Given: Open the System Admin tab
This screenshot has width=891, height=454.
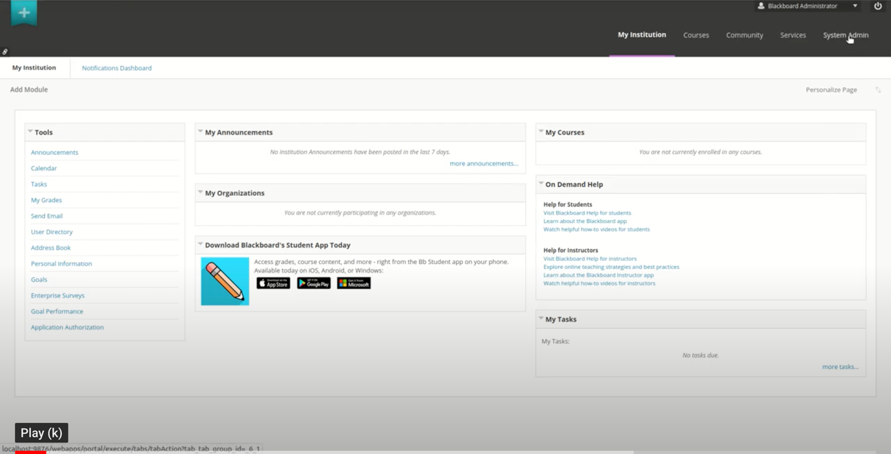Looking at the screenshot, I should [846, 35].
